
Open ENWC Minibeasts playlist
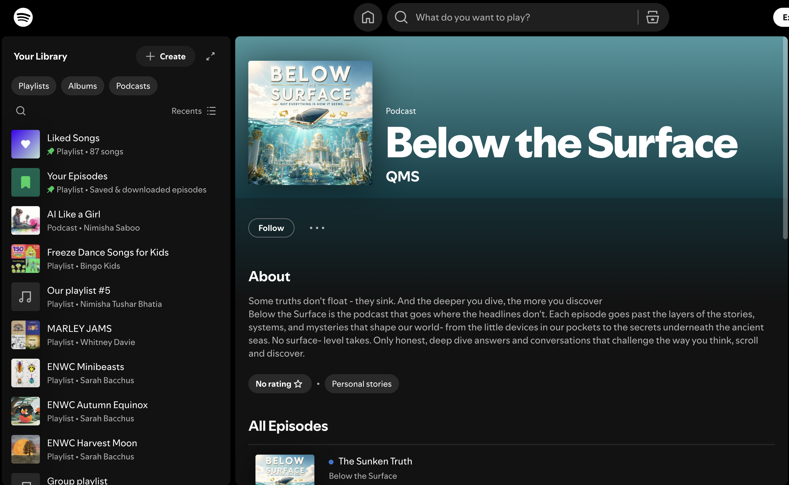[116, 373]
